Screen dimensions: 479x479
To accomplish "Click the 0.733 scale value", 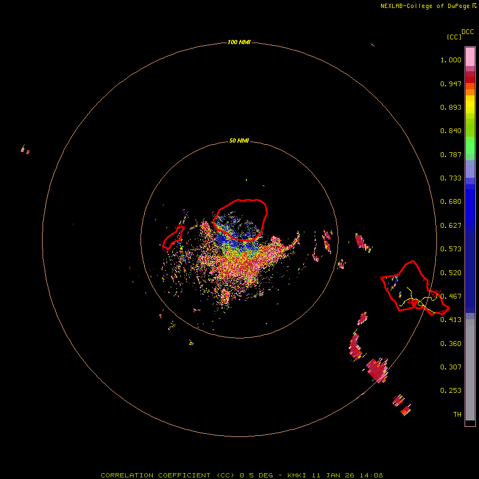I will pyautogui.click(x=451, y=178).
